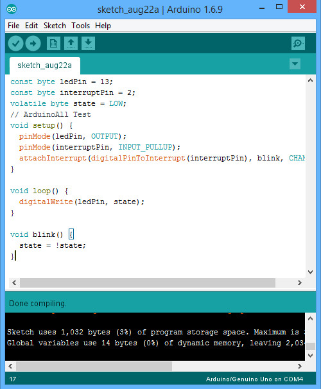Open the Edit menu
The image size is (321, 389).
tap(31, 26)
